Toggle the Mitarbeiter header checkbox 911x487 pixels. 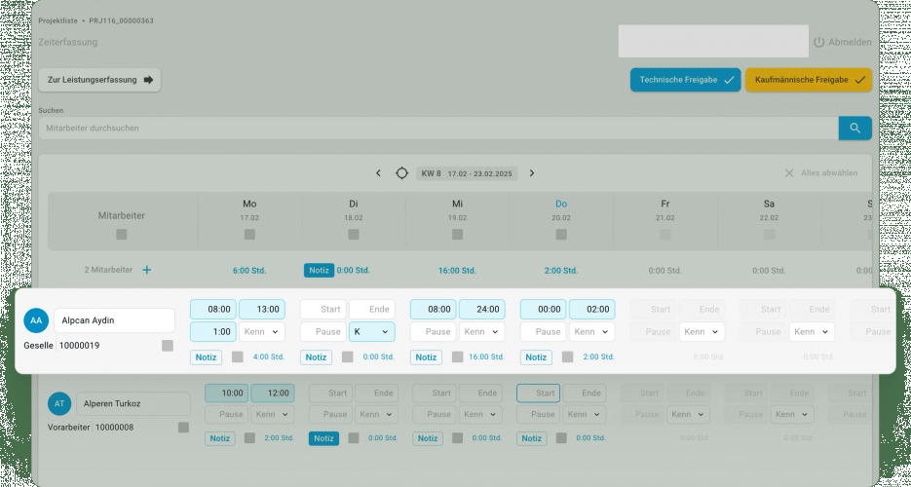pos(122,235)
